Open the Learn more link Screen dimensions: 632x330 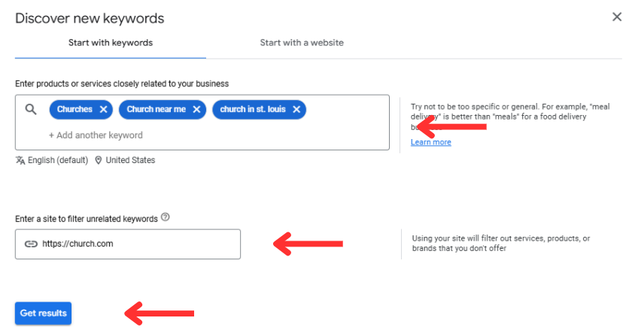(x=431, y=142)
